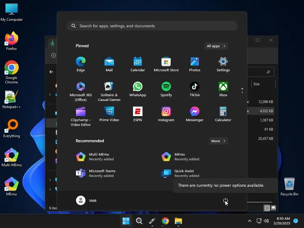Launch Prime Video app
Viewport: 304px width, 228px height.
pyautogui.click(x=109, y=114)
